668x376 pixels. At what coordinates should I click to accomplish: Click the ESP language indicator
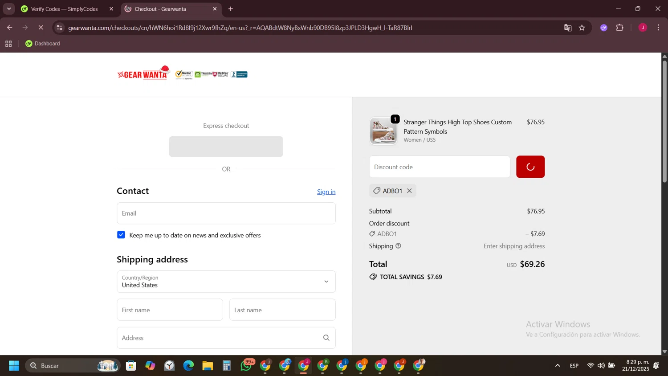point(574,366)
